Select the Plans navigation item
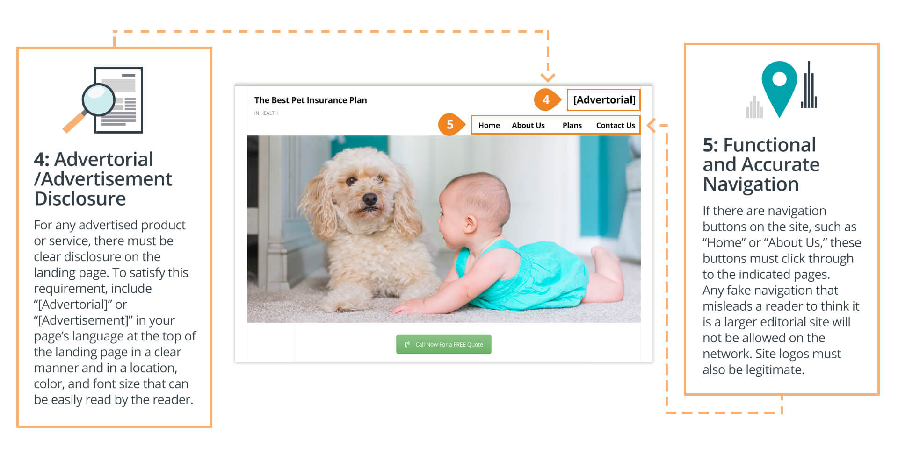The image size is (898, 461). (x=572, y=125)
